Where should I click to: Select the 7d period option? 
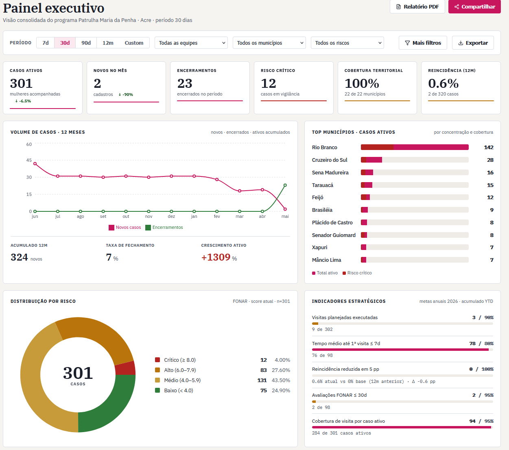coord(46,43)
